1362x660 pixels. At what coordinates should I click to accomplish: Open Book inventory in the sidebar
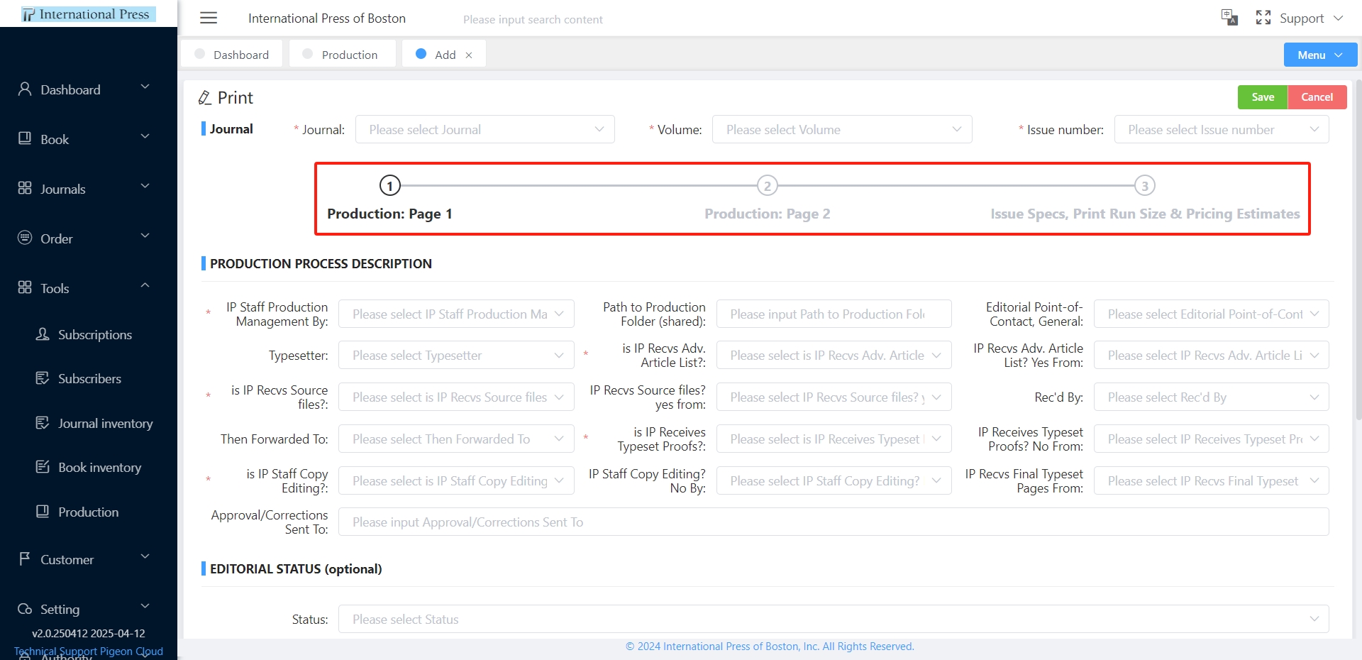(x=99, y=467)
